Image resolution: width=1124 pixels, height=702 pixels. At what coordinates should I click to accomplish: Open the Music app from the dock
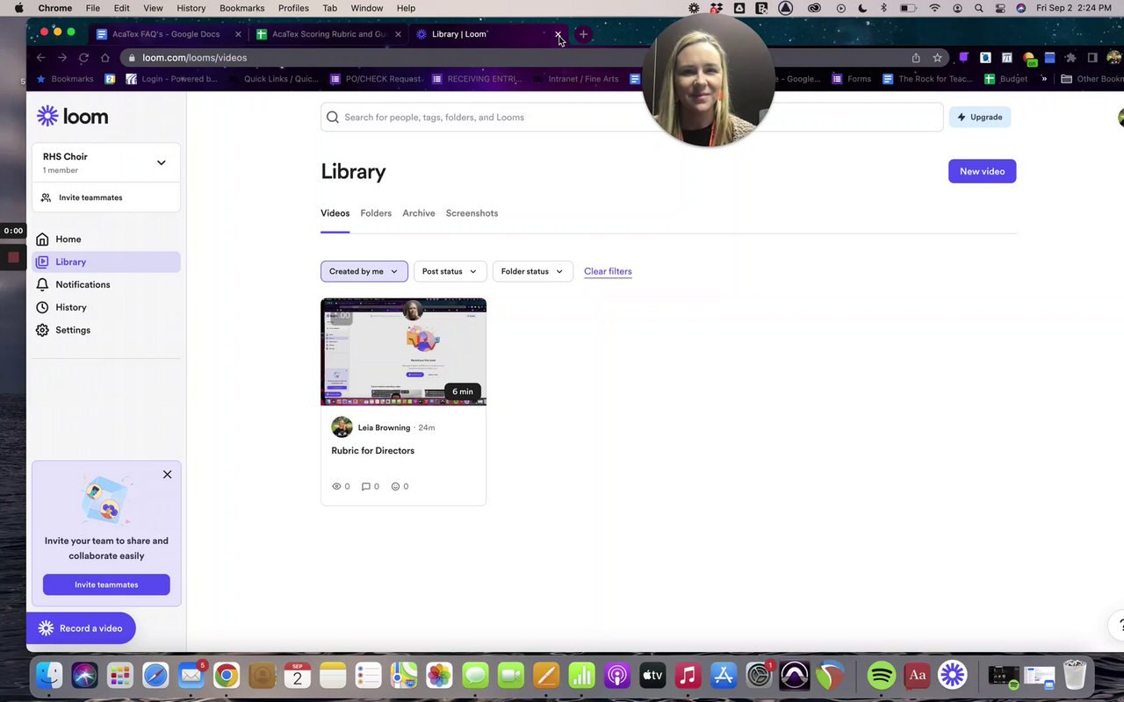point(688,676)
